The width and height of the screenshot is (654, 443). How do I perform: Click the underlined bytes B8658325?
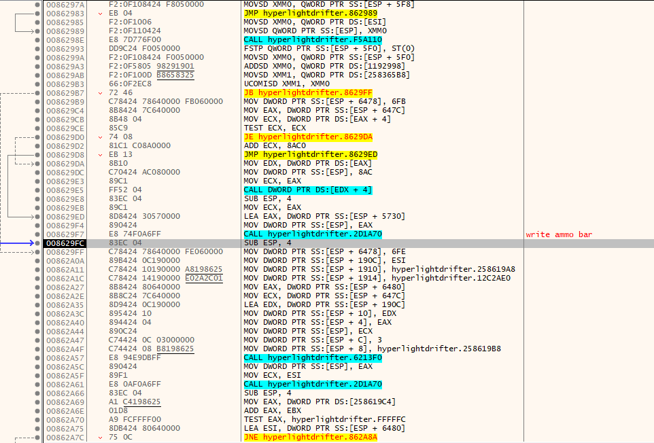coord(175,75)
